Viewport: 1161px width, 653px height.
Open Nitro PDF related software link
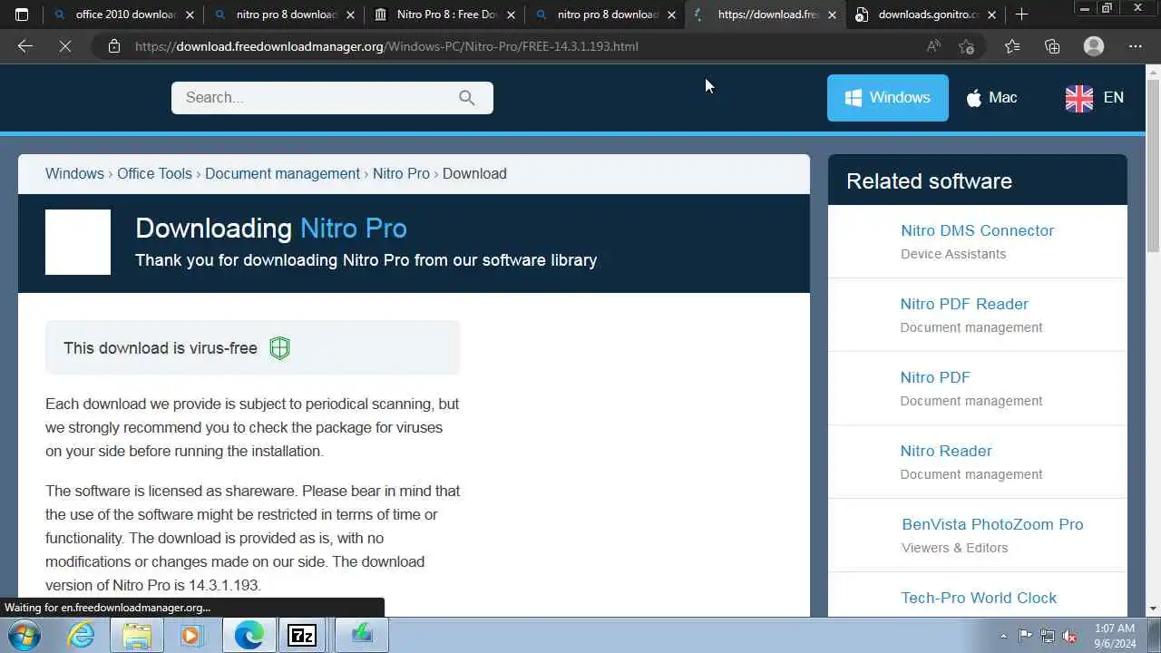(935, 377)
